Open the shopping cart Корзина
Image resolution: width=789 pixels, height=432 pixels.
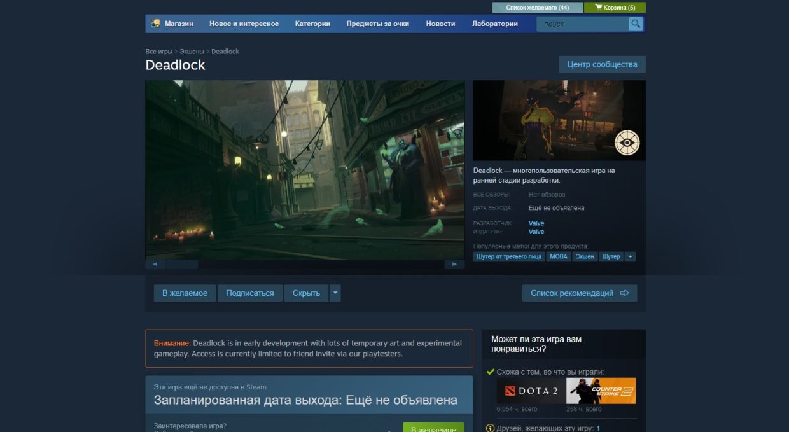click(x=615, y=8)
